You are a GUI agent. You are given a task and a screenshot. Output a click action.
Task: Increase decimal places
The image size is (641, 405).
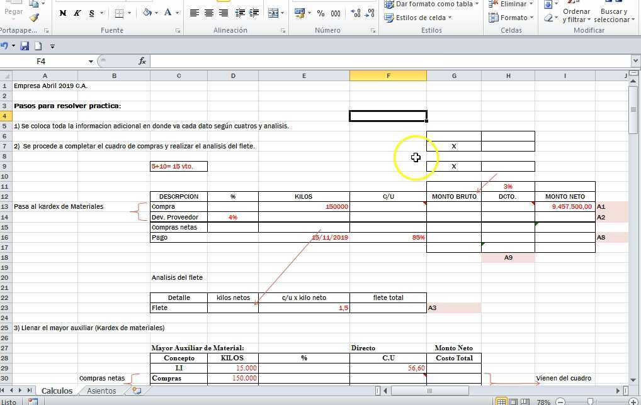[x=356, y=13]
